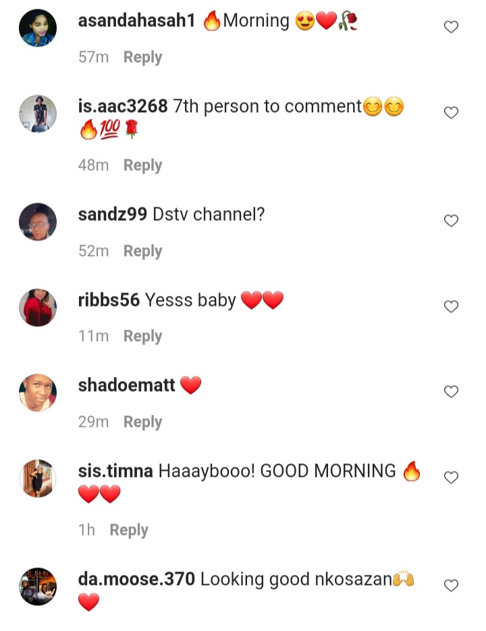
Task: Tap the heart beside shadoematt's comment
Action: click(451, 392)
